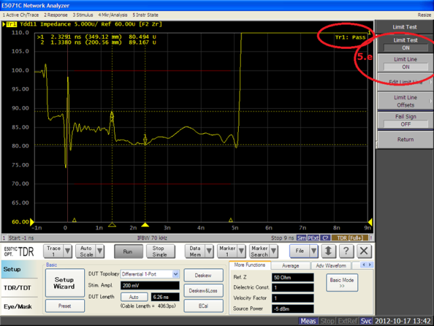
Task: Expand the Trace 1 dropdown arrow
Action: pos(68,251)
